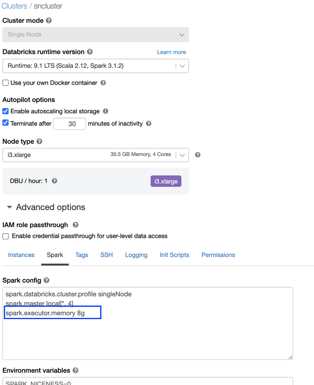Click help icon beside Spark config label
This screenshot has width=314, height=385.
[x=47, y=280]
